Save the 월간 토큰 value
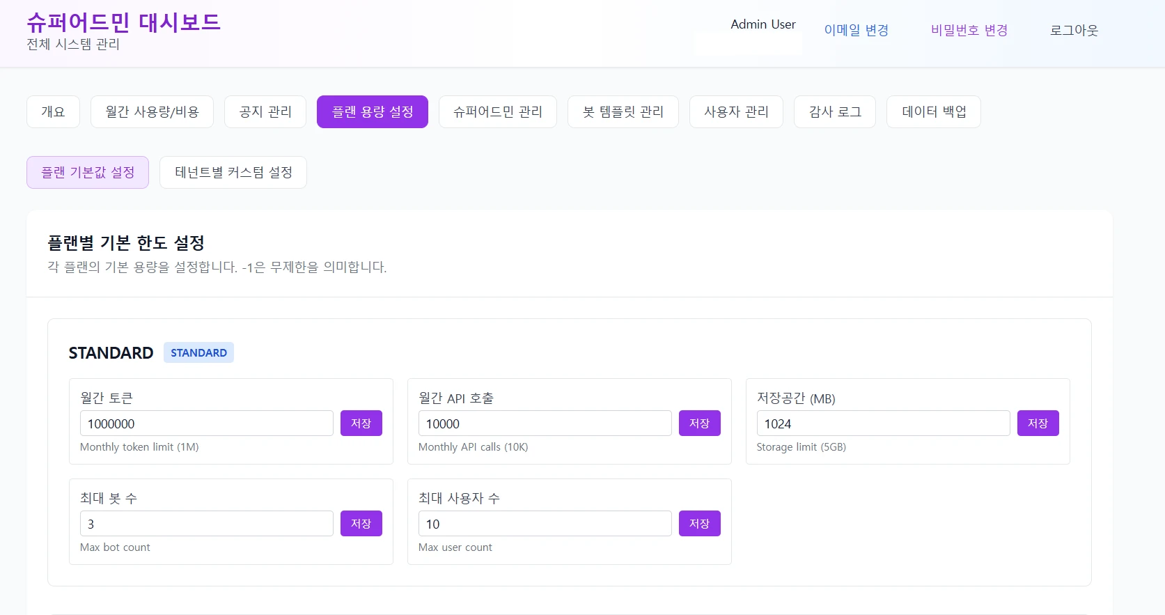The image size is (1165, 615). click(x=361, y=423)
